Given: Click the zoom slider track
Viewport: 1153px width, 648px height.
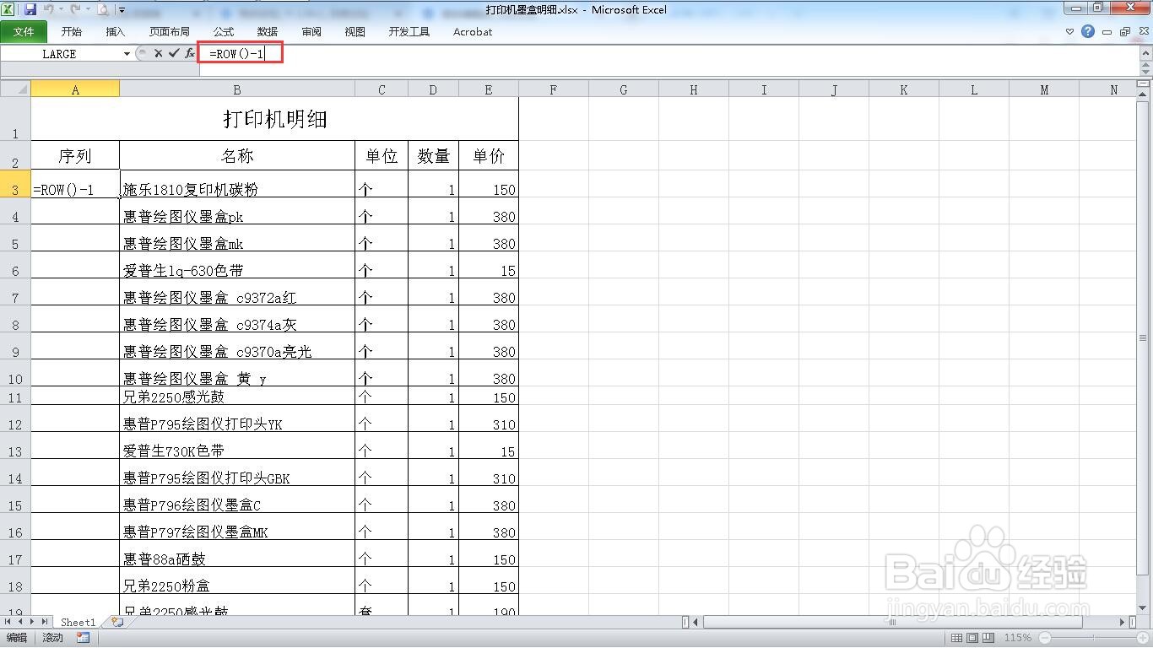Looking at the screenshot, I should [1093, 638].
